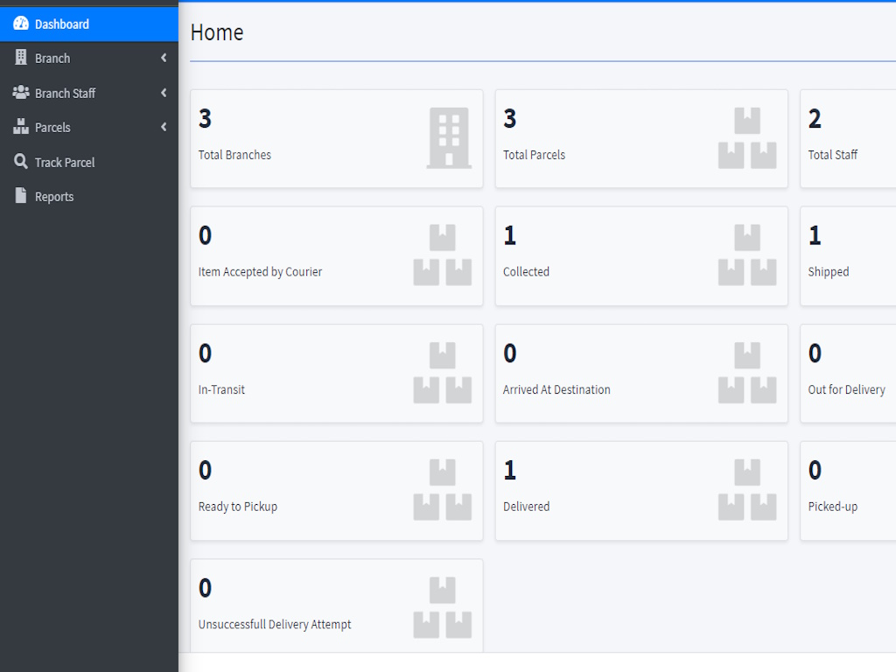Click the Branch Staff people icon
896x672 pixels.
coord(21,93)
